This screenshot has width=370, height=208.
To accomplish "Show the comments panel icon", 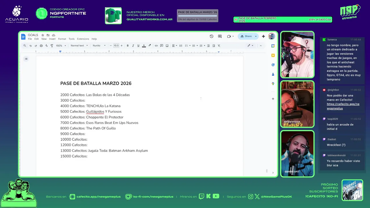I will pos(220,36).
